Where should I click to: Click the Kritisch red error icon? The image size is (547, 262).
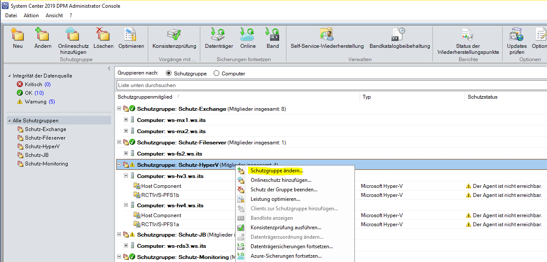click(20, 84)
